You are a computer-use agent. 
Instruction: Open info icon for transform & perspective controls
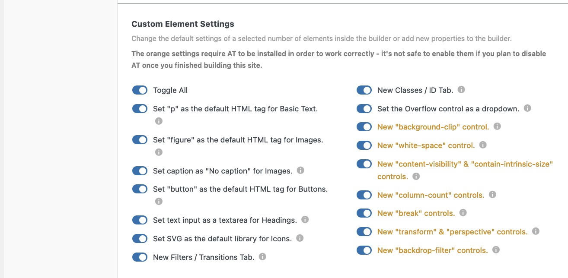(x=536, y=231)
